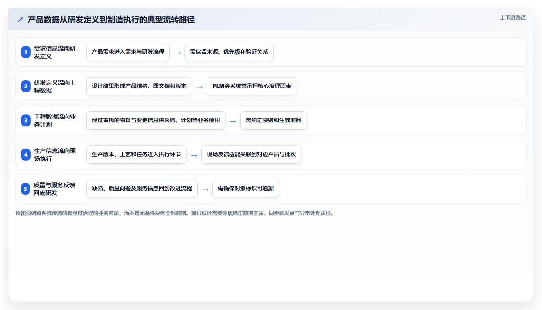This screenshot has width=542, height=310.
Task: Click the arrow after 产品需求进入需求与研发流程
Action: (x=177, y=52)
